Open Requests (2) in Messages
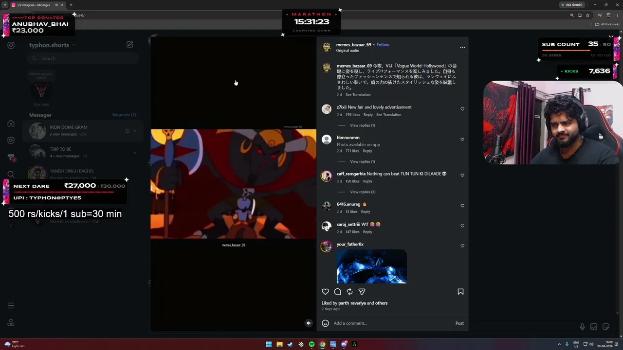623x350 pixels. [x=124, y=115]
